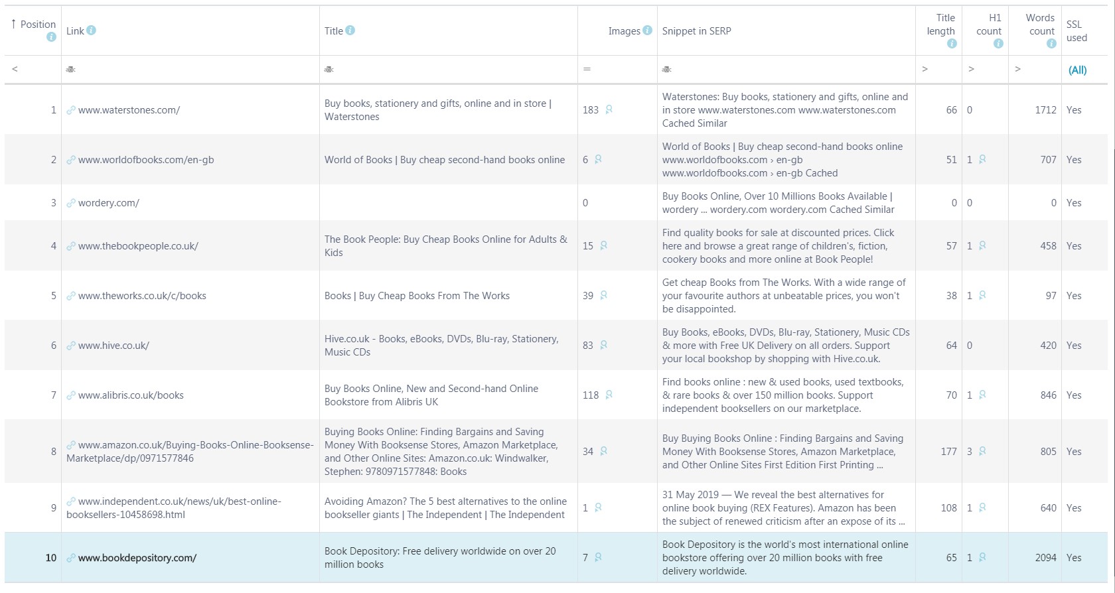Click the Link column filter input field
Viewport: 1115px width, 593px height.
(190, 70)
